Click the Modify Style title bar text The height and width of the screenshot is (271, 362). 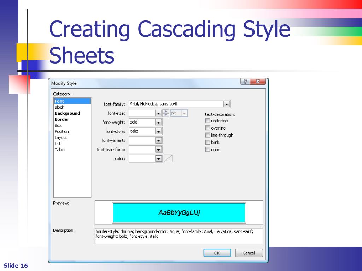[64, 83]
